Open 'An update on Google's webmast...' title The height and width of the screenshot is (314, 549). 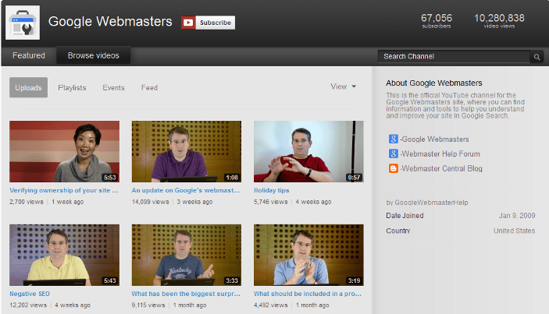tap(186, 190)
